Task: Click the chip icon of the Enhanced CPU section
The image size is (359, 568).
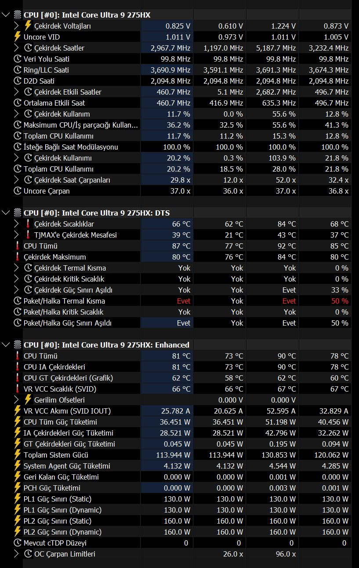Action: [x=18, y=345]
